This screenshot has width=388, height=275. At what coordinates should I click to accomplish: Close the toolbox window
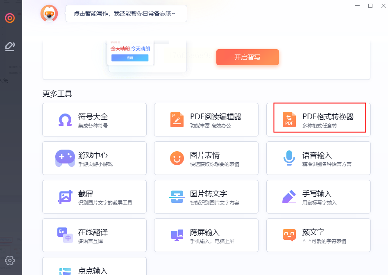coord(383,6)
